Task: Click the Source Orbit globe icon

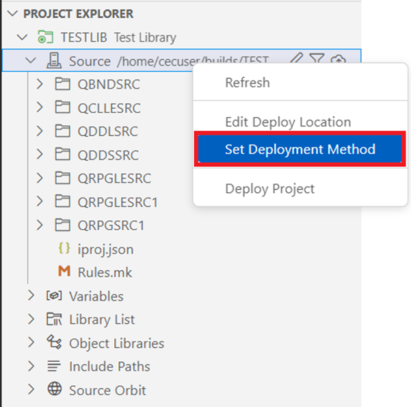Action: coord(54,390)
